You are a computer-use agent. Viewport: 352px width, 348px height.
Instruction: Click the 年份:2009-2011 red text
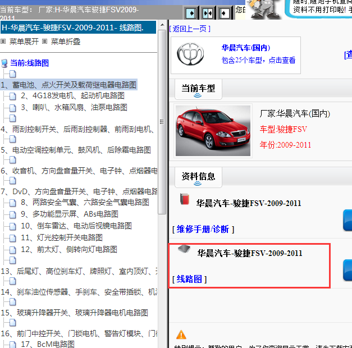(285, 145)
